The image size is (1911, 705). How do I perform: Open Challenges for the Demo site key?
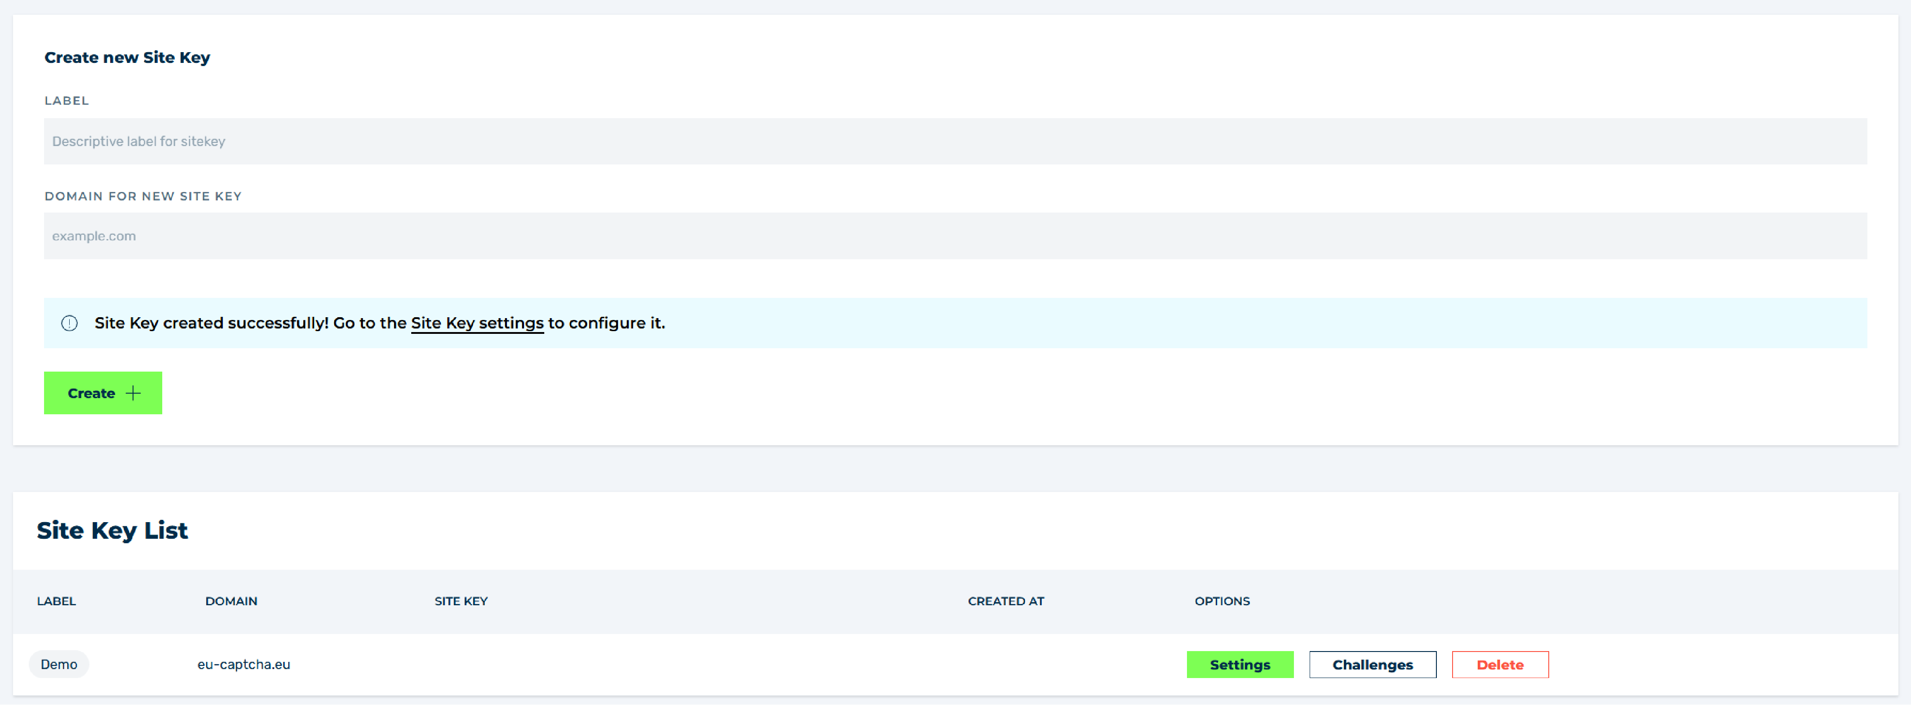(x=1372, y=664)
